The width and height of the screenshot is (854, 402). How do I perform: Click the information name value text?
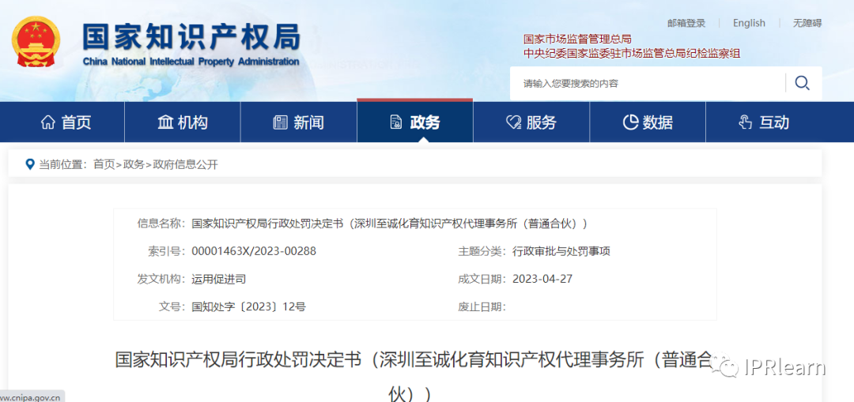(389, 224)
